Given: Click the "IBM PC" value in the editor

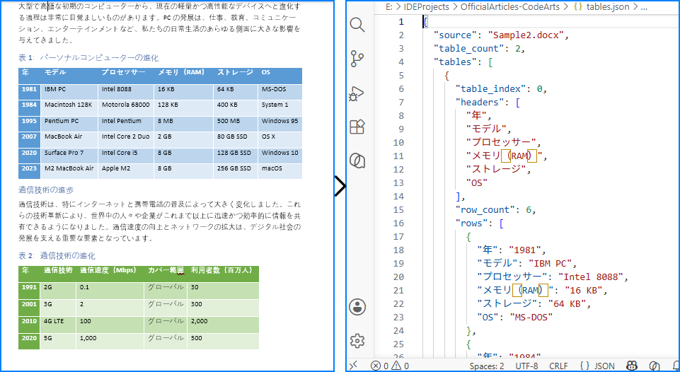Looking at the screenshot, I should [551, 264].
